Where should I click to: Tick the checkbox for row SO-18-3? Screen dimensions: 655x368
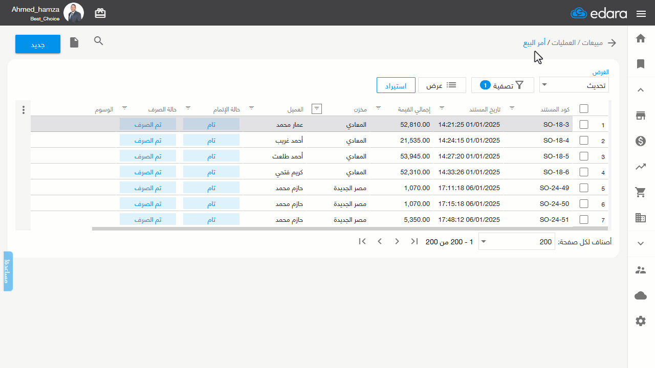coord(584,124)
